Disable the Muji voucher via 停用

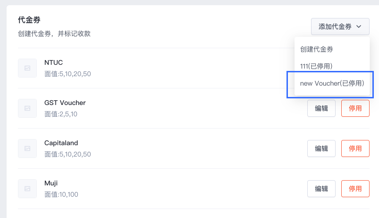click(355, 189)
